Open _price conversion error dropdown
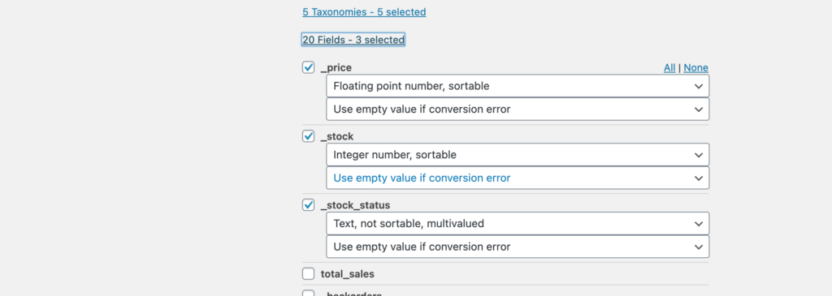This screenshot has width=832, height=296. (x=518, y=109)
